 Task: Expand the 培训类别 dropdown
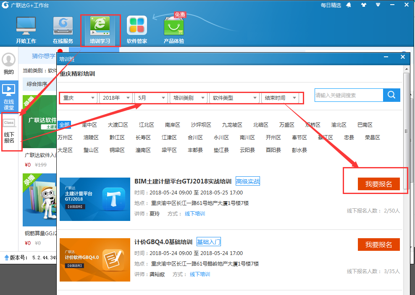pos(189,98)
